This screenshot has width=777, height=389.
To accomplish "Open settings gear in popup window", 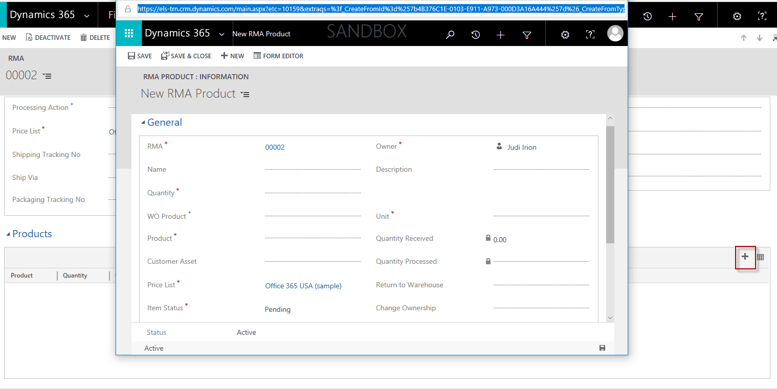I will pyautogui.click(x=565, y=34).
